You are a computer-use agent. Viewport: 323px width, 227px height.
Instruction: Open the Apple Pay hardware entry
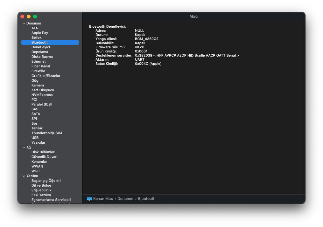coord(40,33)
